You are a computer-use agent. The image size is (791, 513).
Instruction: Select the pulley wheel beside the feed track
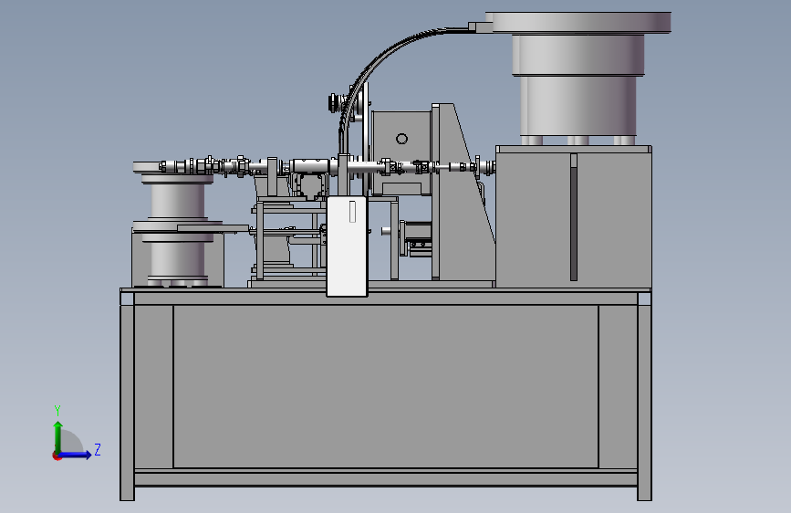click(334, 103)
